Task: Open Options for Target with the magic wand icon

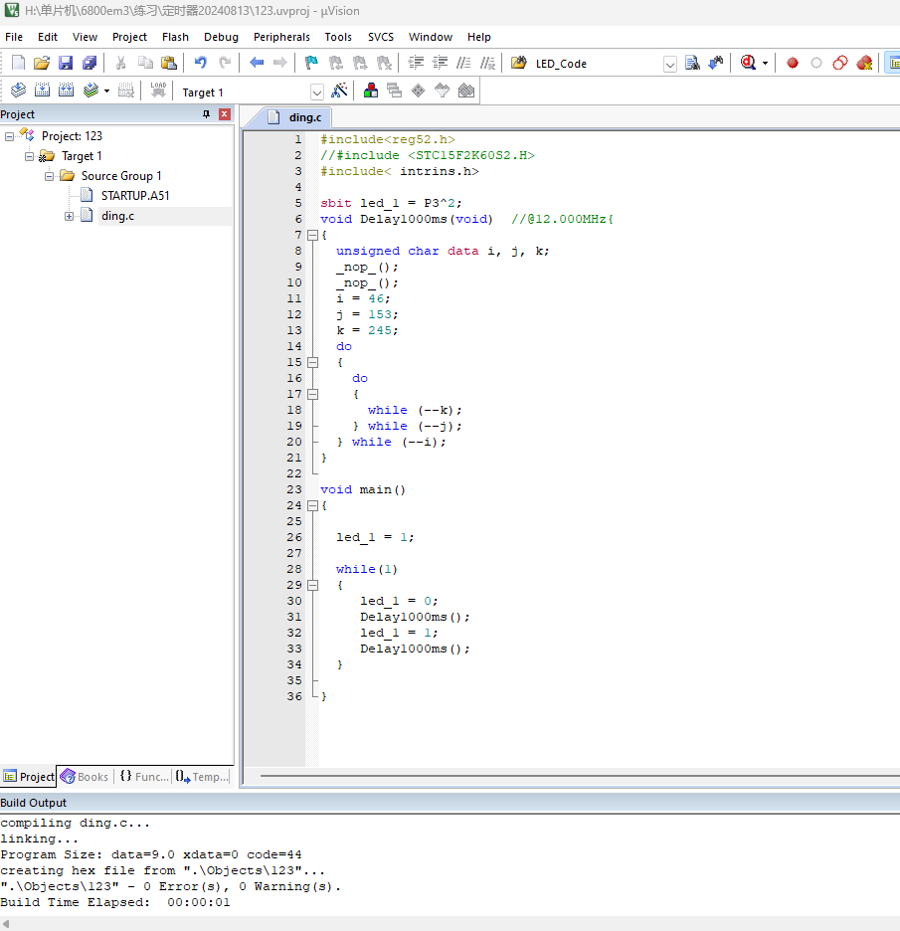Action: pos(339,91)
